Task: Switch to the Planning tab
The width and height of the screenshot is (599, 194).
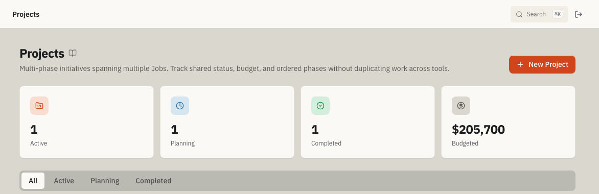Action: [x=105, y=181]
